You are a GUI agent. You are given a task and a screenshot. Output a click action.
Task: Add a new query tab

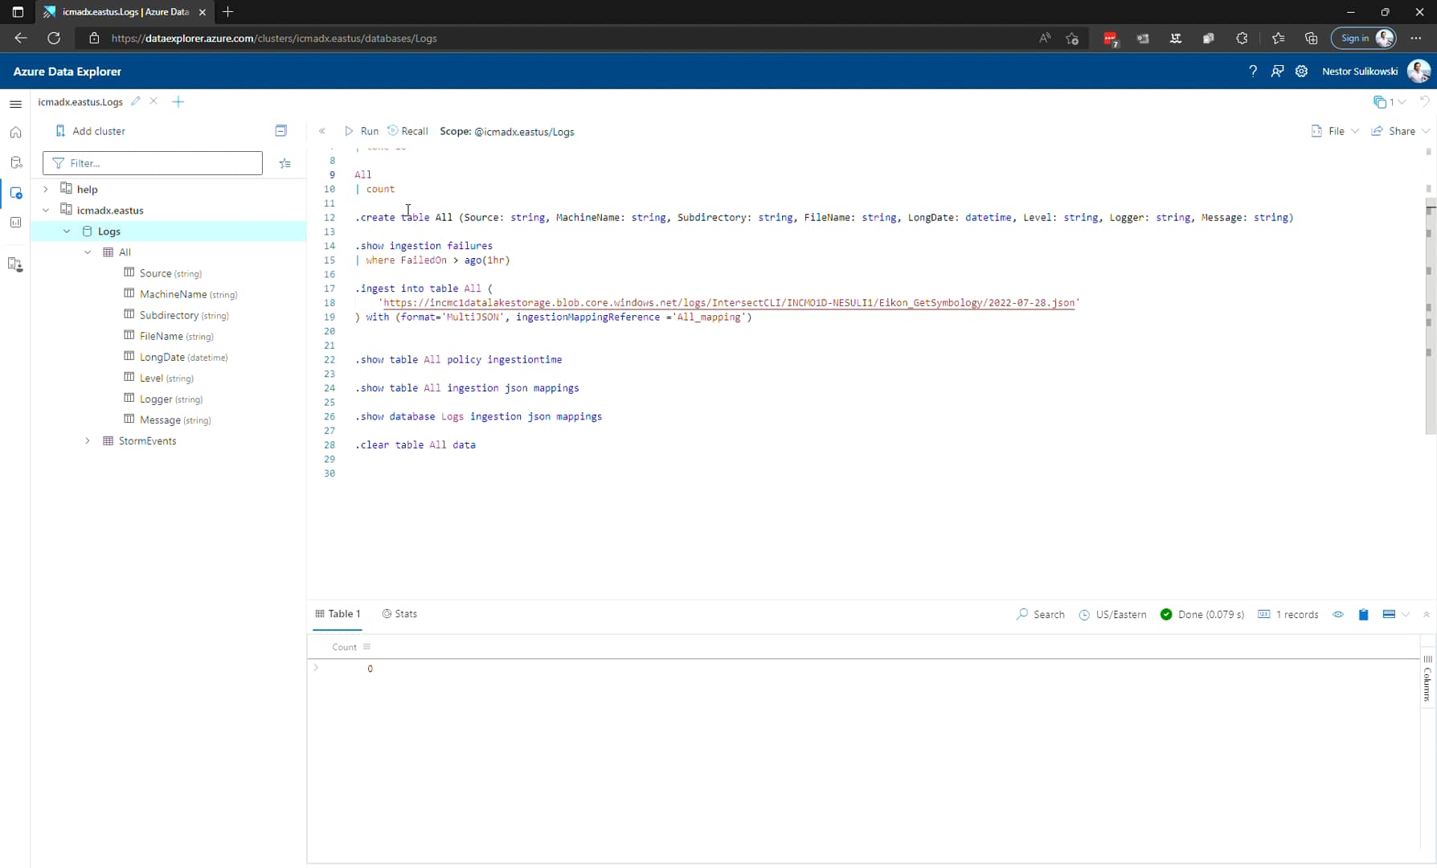(178, 101)
